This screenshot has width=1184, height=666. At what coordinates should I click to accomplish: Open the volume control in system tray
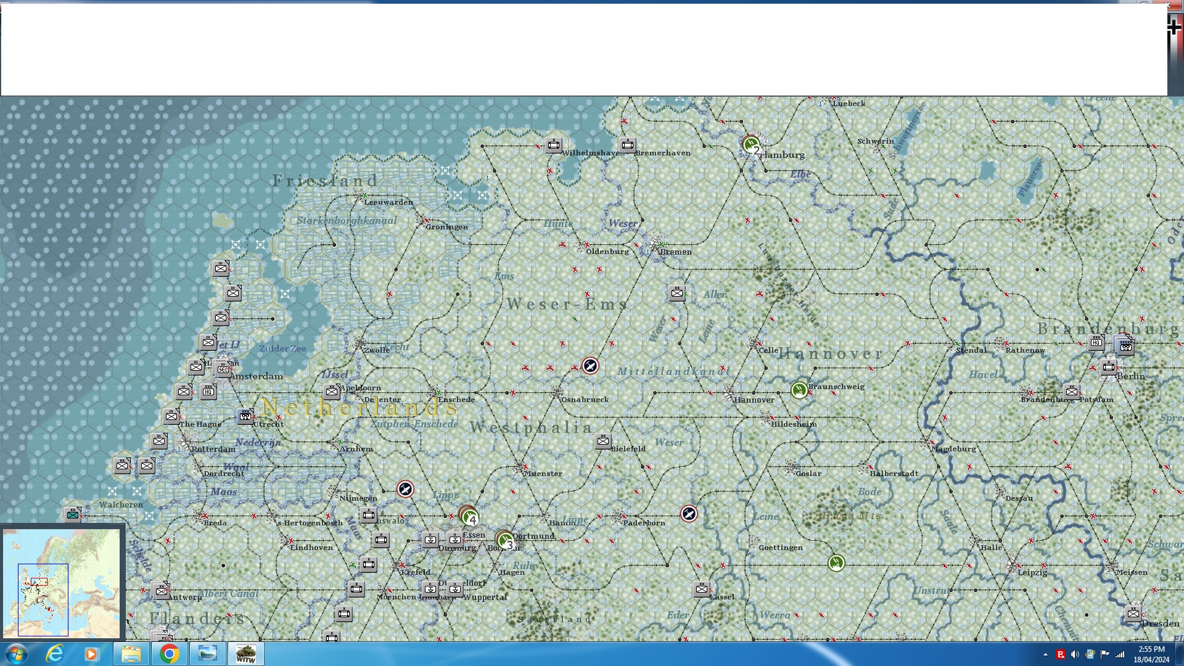coord(1075,654)
